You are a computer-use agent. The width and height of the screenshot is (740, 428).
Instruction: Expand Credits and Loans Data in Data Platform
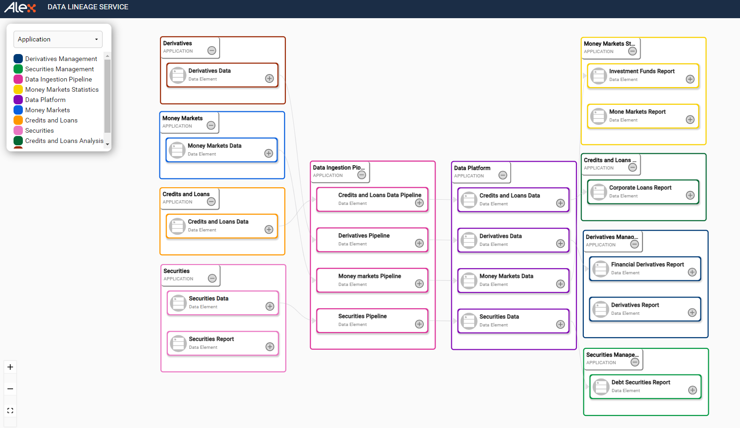[x=561, y=203]
